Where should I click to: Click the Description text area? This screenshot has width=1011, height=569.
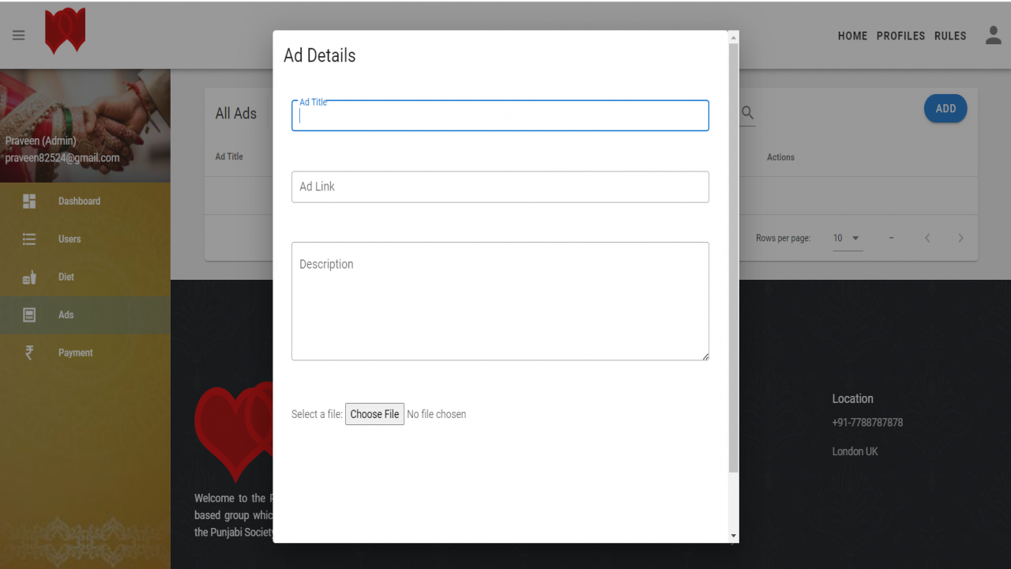pyautogui.click(x=500, y=301)
